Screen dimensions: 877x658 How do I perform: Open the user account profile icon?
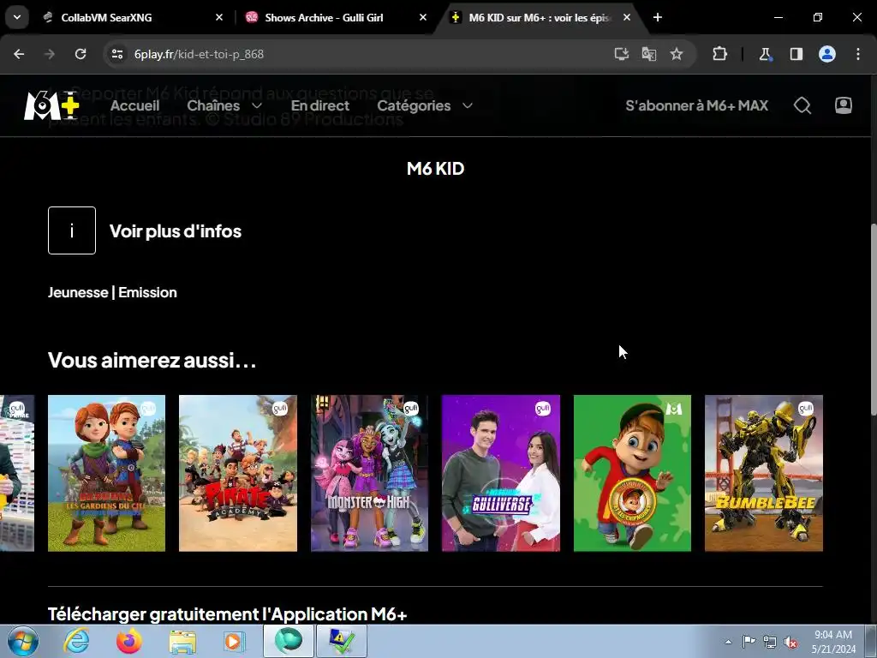coord(844,105)
